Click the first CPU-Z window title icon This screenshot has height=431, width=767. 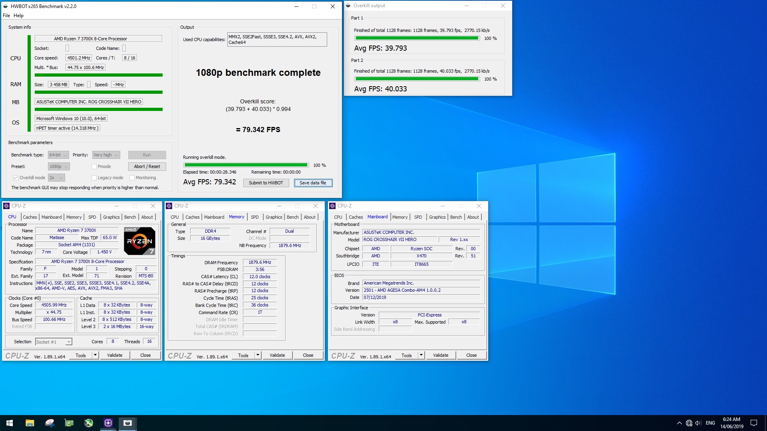6,206
